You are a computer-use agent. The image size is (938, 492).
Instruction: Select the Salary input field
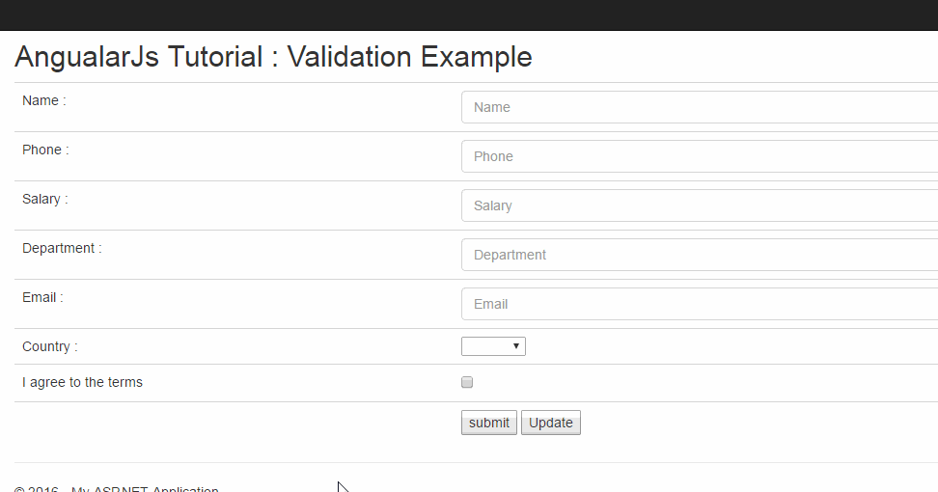click(x=699, y=205)
